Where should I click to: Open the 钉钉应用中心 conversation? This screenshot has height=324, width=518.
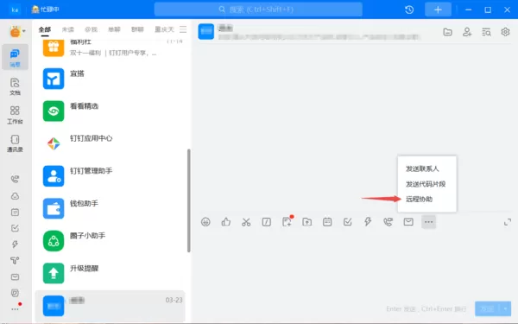(110, 143)
